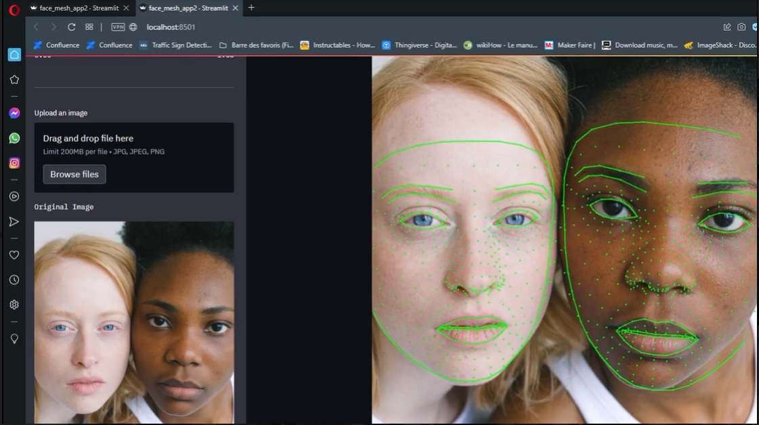The image size is (759, 425).
Task: Click the camera snapshot icon
Action: pyautogui.click(x=741, y=27)
